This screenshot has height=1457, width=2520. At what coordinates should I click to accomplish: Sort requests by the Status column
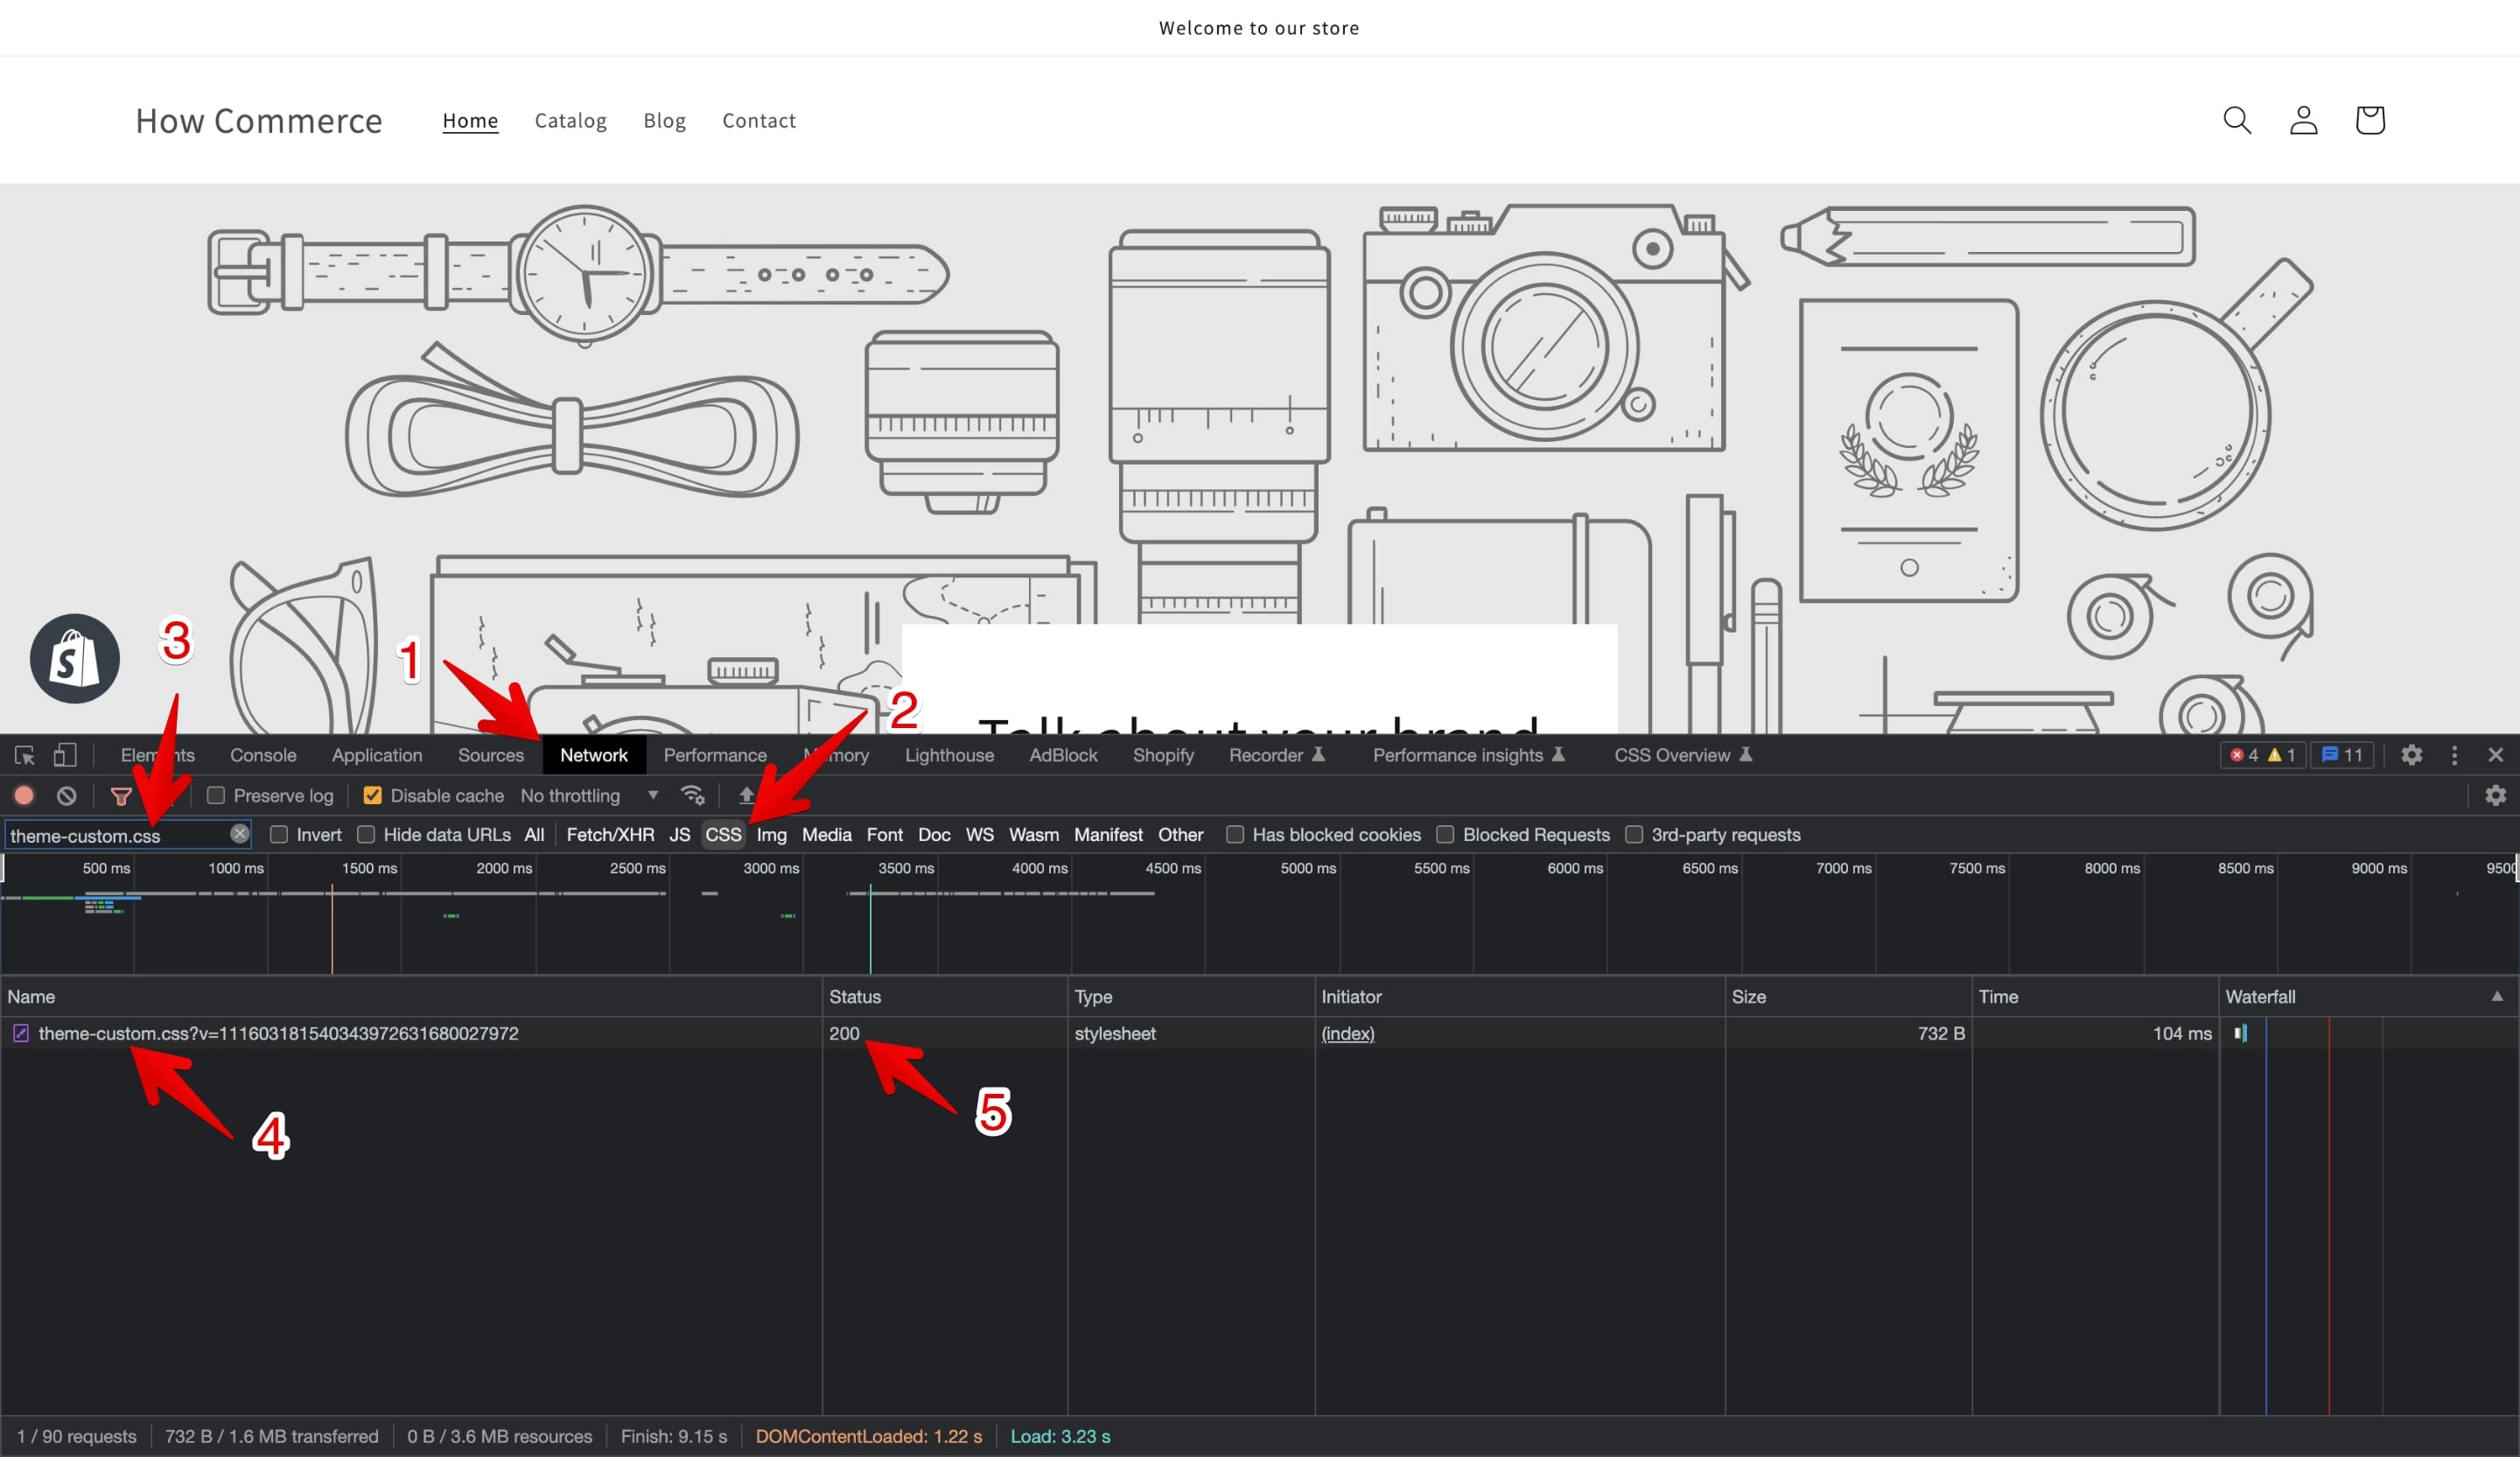click(944, 996)
